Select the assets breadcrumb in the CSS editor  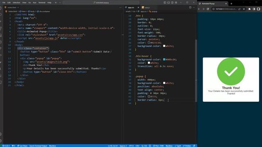click(128, 11)
